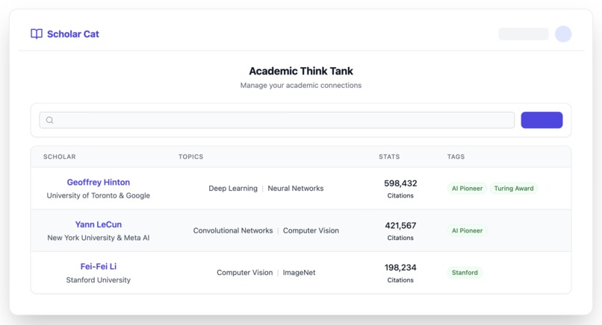
Task: Click University of Toronto & Google affiliation
Action: tap(99, 195)
